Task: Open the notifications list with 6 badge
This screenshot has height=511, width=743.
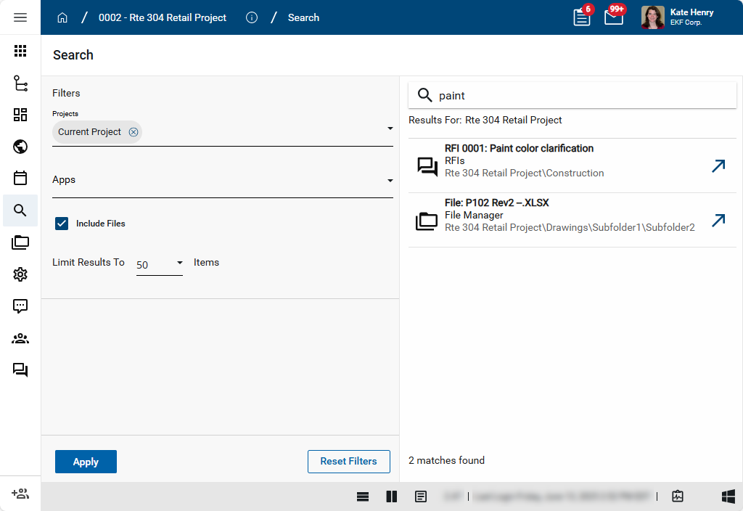Action: 582,17
